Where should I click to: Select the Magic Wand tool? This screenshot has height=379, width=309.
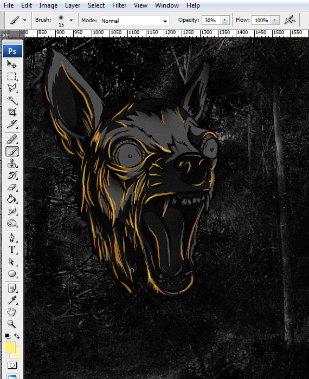pos(11,100)
